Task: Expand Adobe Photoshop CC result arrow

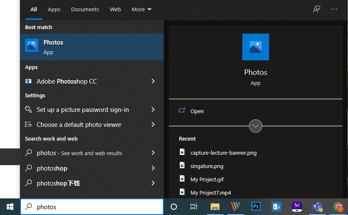Action: [153, 81]
